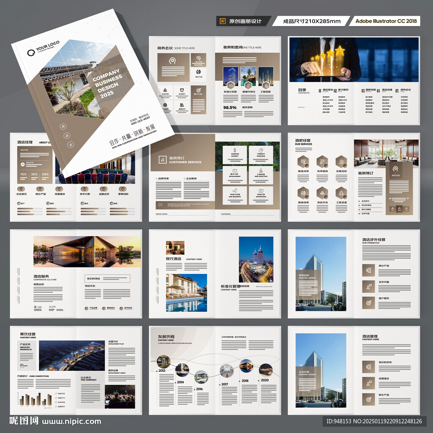
Task: Click the pen icon tile 发展目标 CONCEPT
Action: (235, 155)
